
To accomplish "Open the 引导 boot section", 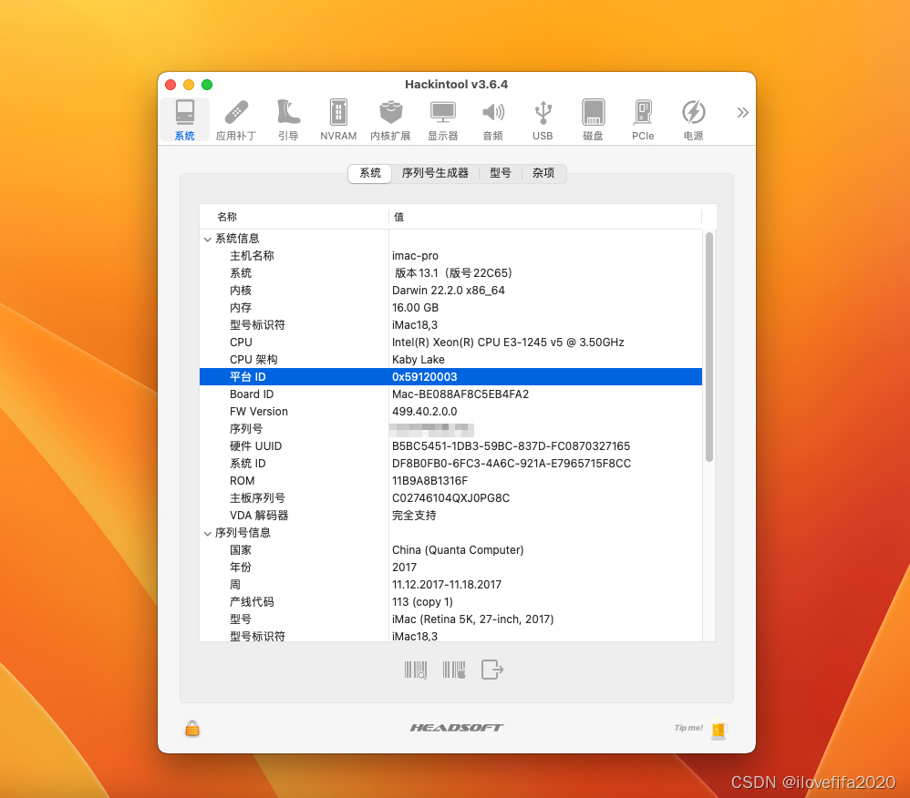I will 288,120.
